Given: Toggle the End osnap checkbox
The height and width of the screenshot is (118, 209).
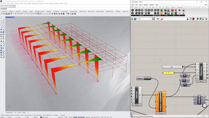Looking at the screenshot, I should pyautogui.click(x=1, y=115).
